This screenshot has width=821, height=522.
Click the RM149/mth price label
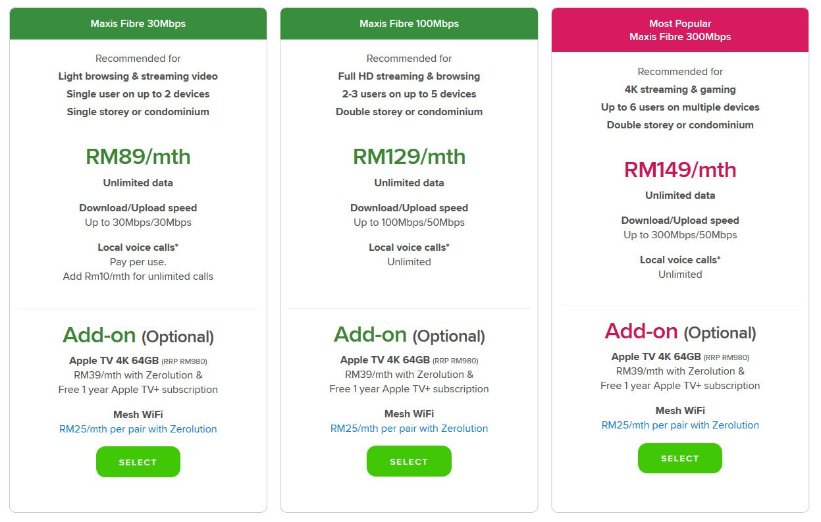tap(680, 169)
